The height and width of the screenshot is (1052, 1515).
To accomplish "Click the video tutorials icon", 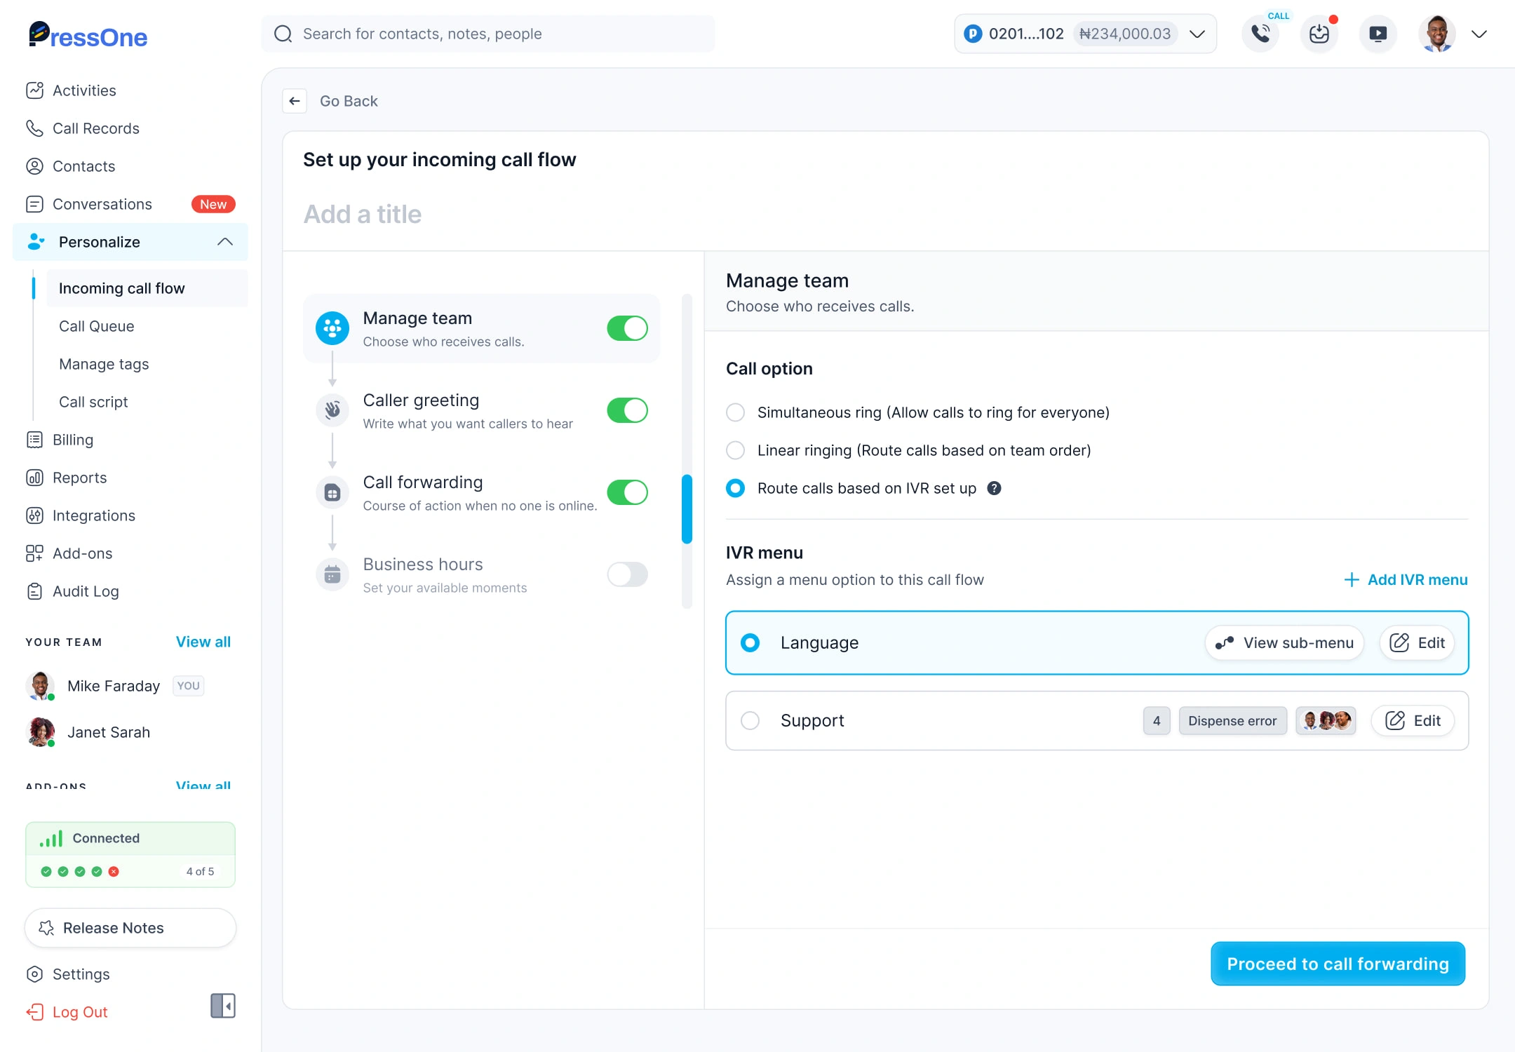I will tap(1378, 33).
